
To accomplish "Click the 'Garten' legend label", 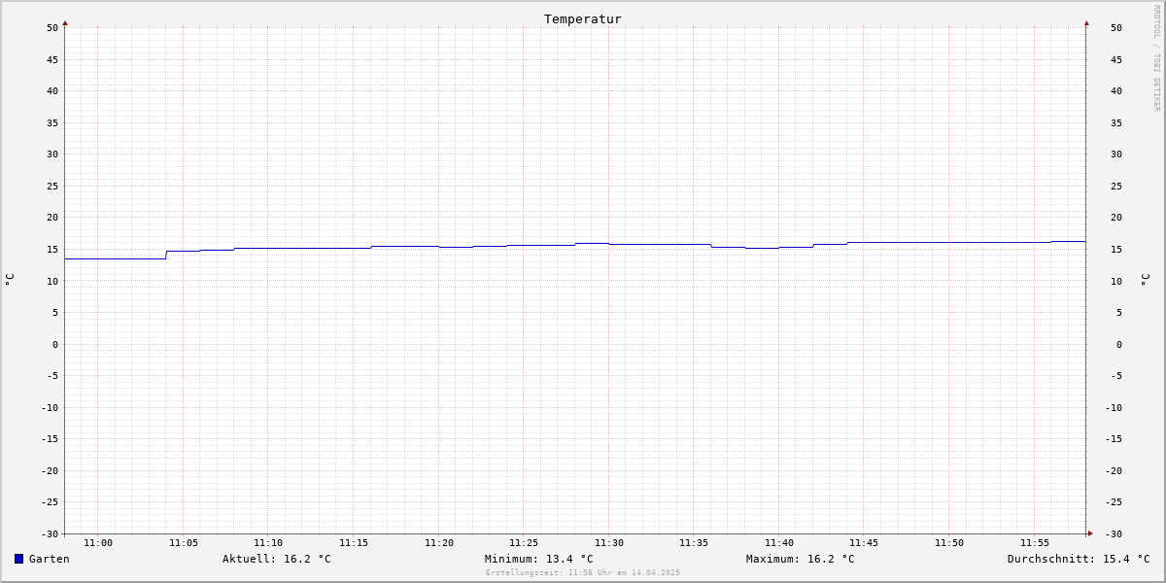I will (50, 559).
